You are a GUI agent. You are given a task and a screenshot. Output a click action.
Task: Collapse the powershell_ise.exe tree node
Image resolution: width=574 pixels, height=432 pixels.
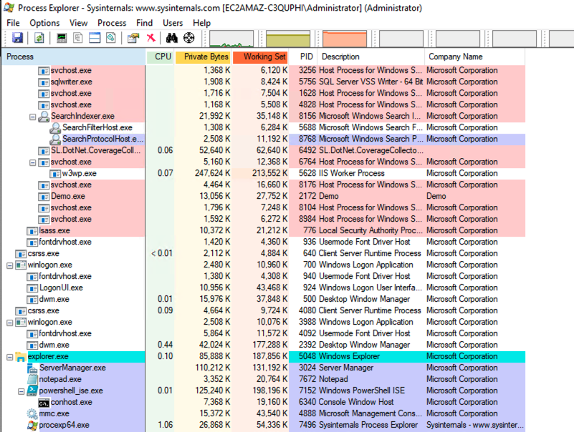tap(21, 391)
